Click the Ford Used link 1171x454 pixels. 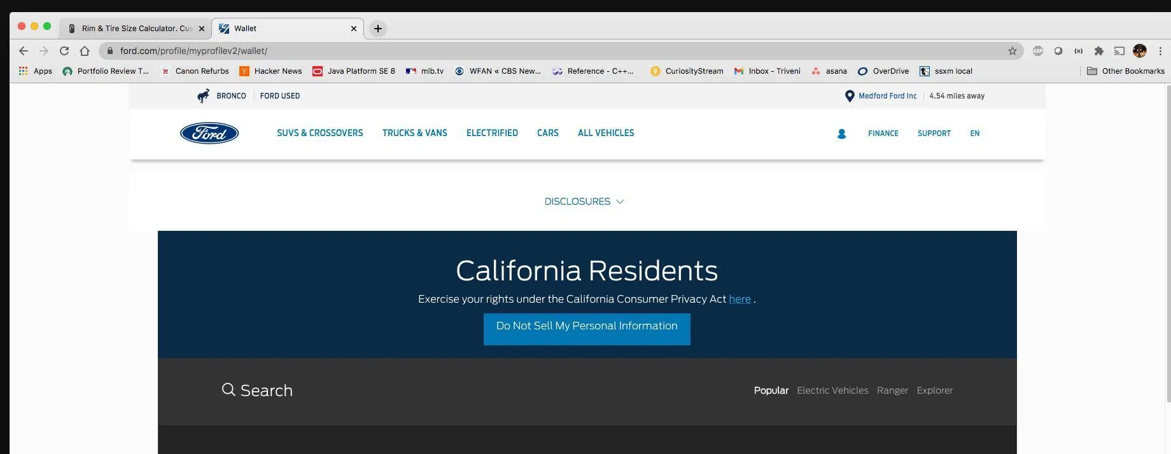point(280,96)
